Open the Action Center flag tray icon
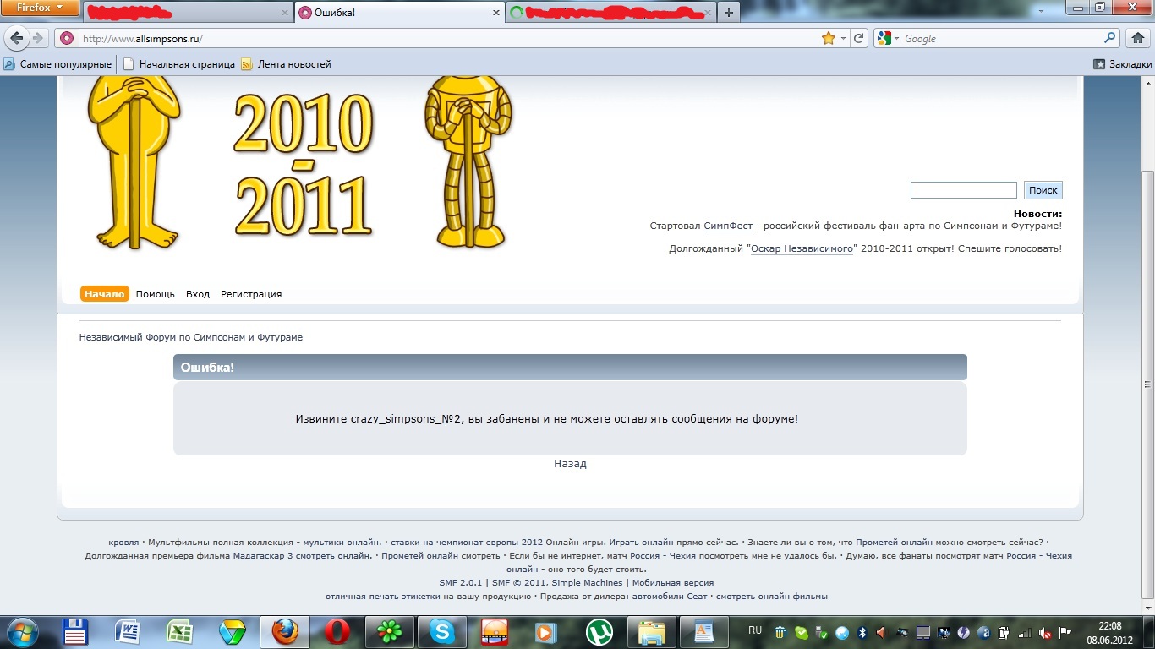Viewport: 1155px width, 649px height. click(1066, 632)
